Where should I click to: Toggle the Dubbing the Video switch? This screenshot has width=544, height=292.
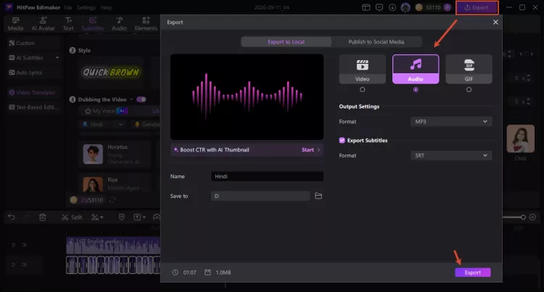click(x=141, y=99)
